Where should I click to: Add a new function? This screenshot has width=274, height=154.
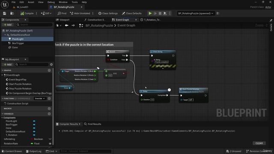[x=49, y=99]
